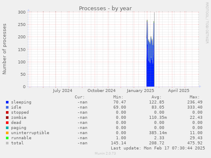Click the sleeping legend color swatch
Screen dimensions: 211x158
point(7,102)
